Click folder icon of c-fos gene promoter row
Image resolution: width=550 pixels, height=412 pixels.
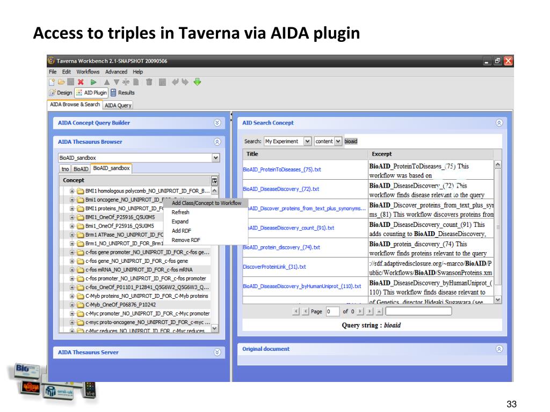[81, 252]
